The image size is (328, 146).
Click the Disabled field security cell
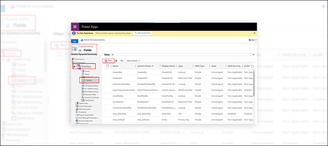pyautogui.click(x=232, y=114)
